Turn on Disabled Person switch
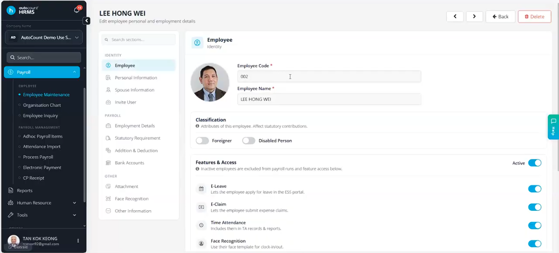 pos(248,141)
